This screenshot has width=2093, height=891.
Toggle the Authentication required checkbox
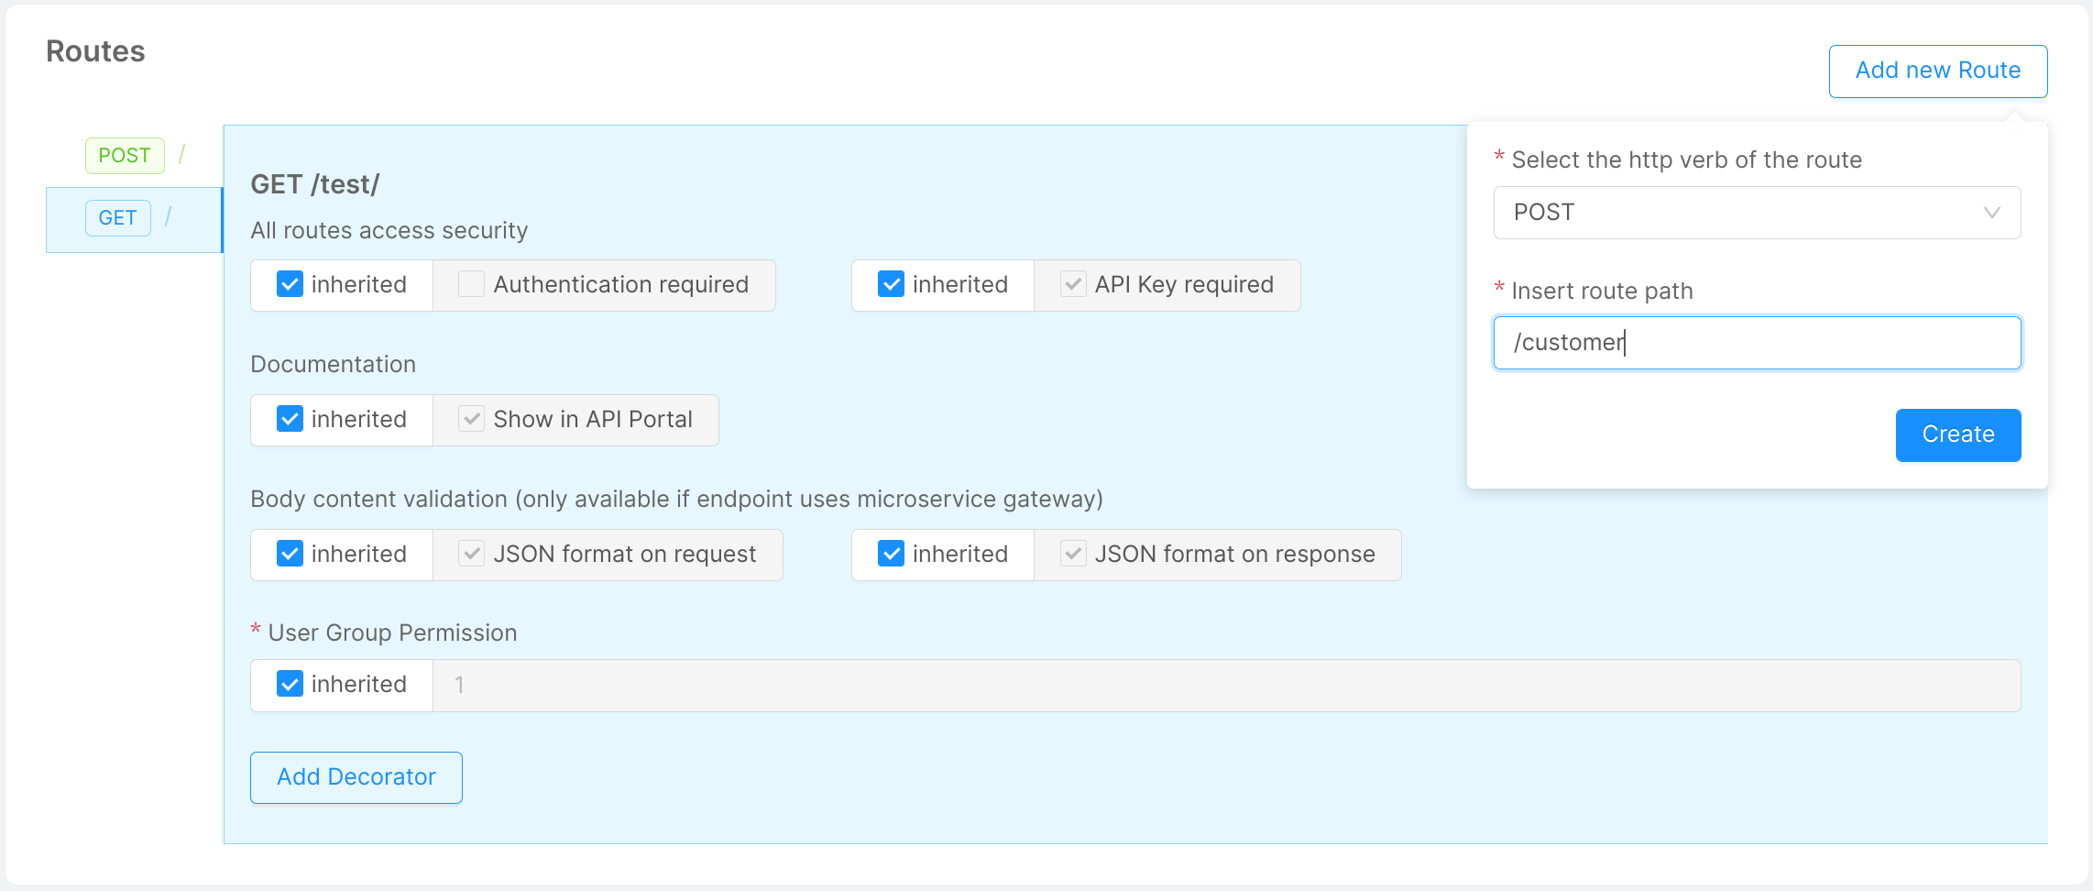pos(471,285)
